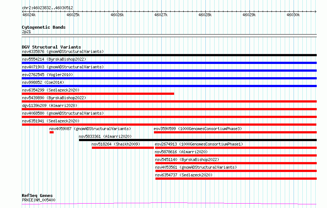Select the nsv5451140 ByrskaBishop2022 label
This screenshot has width=327, height=208.
(x=187, y=159)
